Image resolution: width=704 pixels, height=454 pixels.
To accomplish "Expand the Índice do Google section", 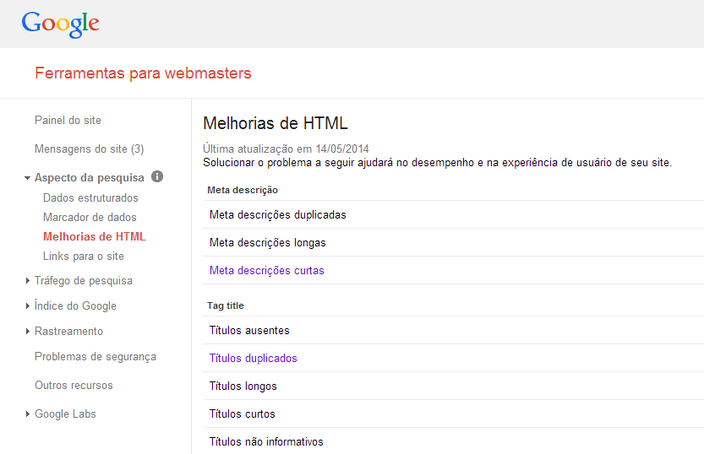I will pos(28,306).
